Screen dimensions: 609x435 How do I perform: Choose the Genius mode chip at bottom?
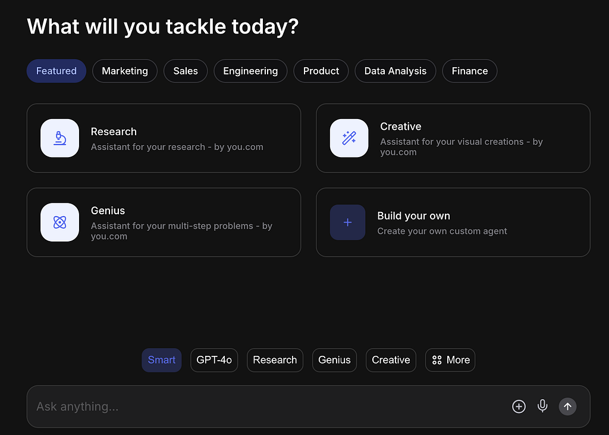click(x=334, y=360)
